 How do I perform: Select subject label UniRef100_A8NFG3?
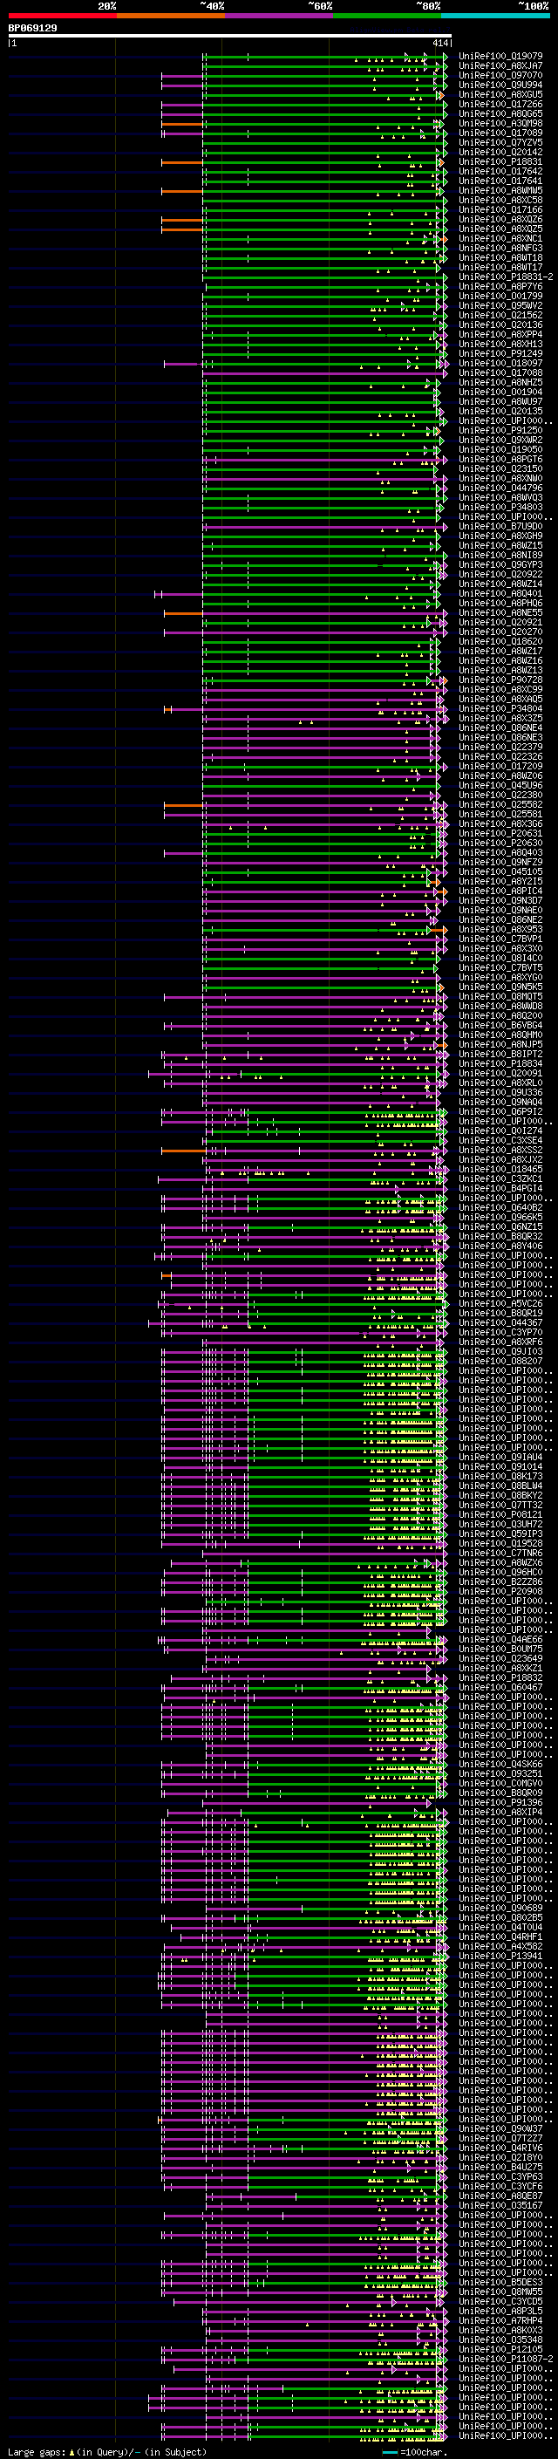click(500, 249)
